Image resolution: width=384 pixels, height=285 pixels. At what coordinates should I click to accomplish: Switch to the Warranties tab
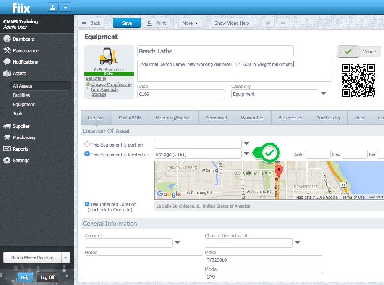253,118
